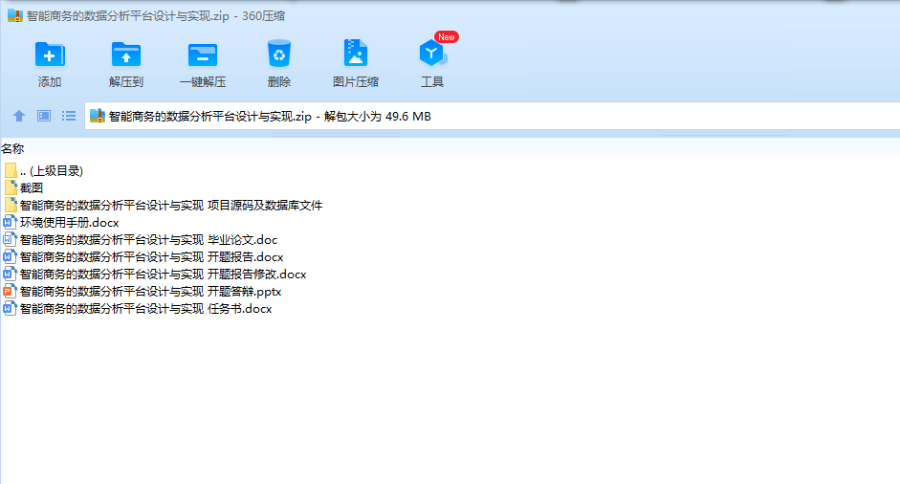Click the 名称 column header
Screen dimensions: 900x484
pyautogui.click(x=12, y=148)
